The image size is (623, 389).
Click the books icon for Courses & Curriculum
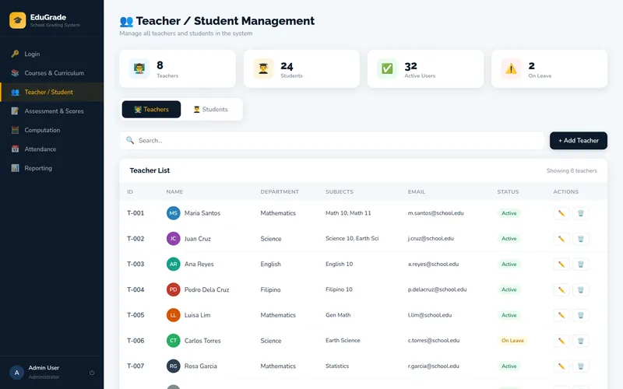[15, 72]
